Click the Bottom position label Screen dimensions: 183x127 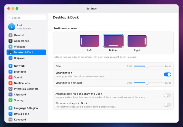113,50
